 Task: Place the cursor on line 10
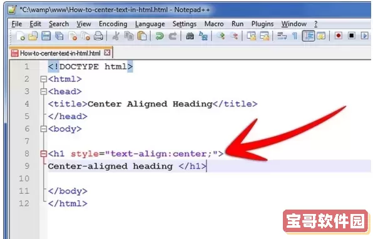[x=209, y=178]
